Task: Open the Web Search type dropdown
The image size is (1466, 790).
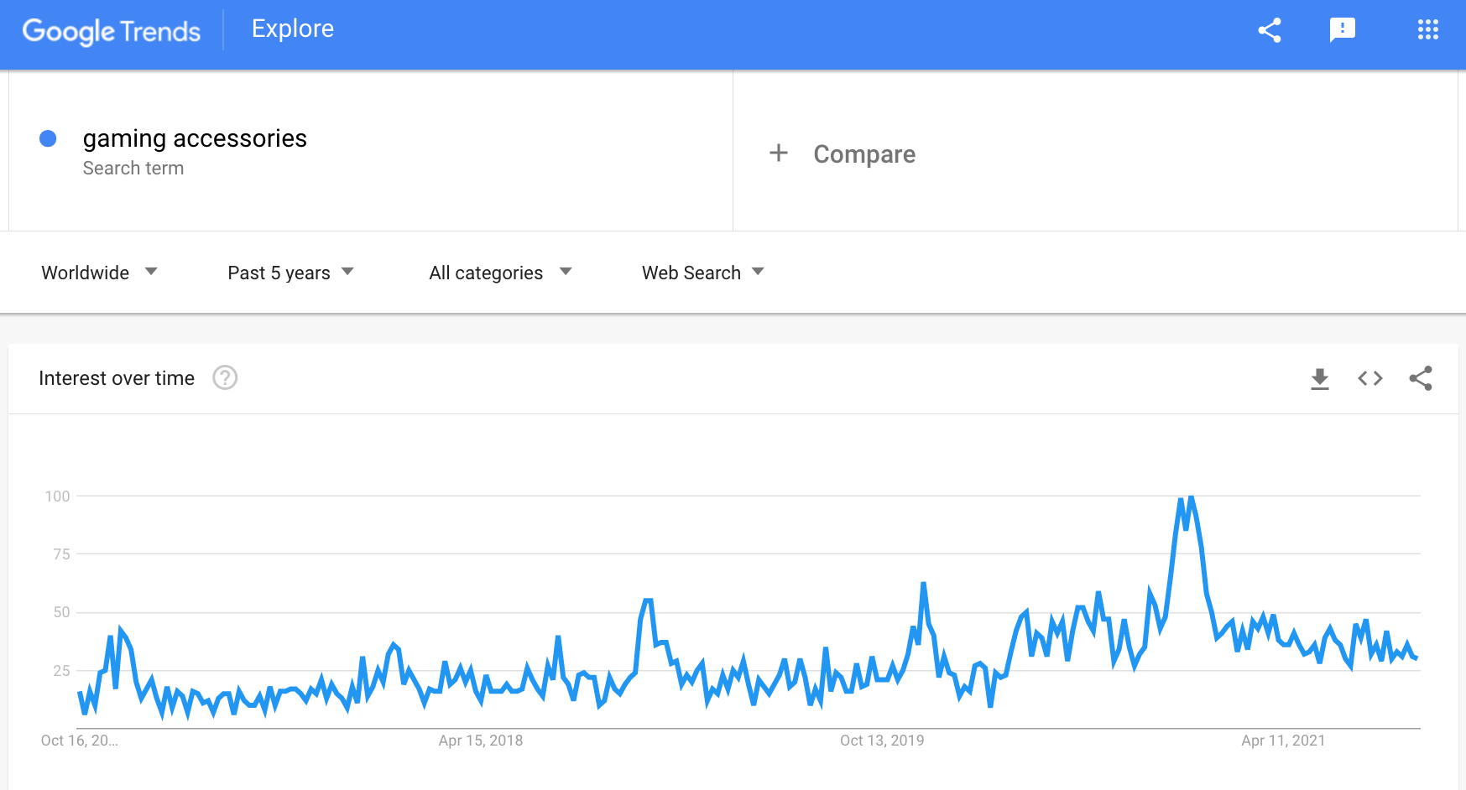Action: click(x=702, y=273)
